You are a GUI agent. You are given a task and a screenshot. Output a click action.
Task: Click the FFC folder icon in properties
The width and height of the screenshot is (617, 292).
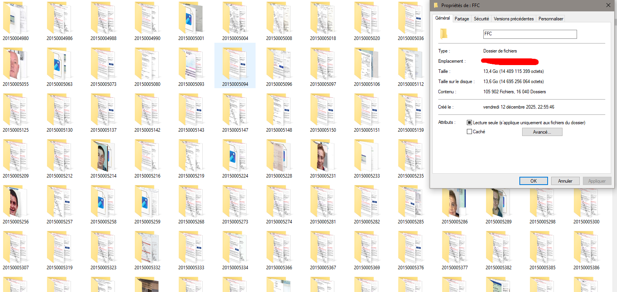click(x=444, y=34)
